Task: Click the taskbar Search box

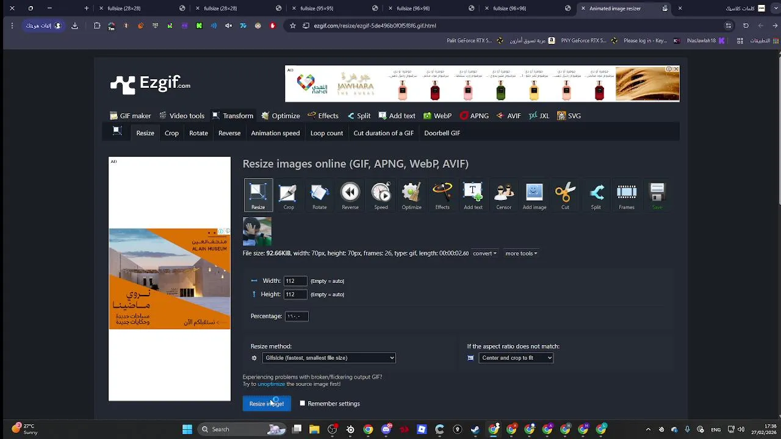Action: [242, 429]
